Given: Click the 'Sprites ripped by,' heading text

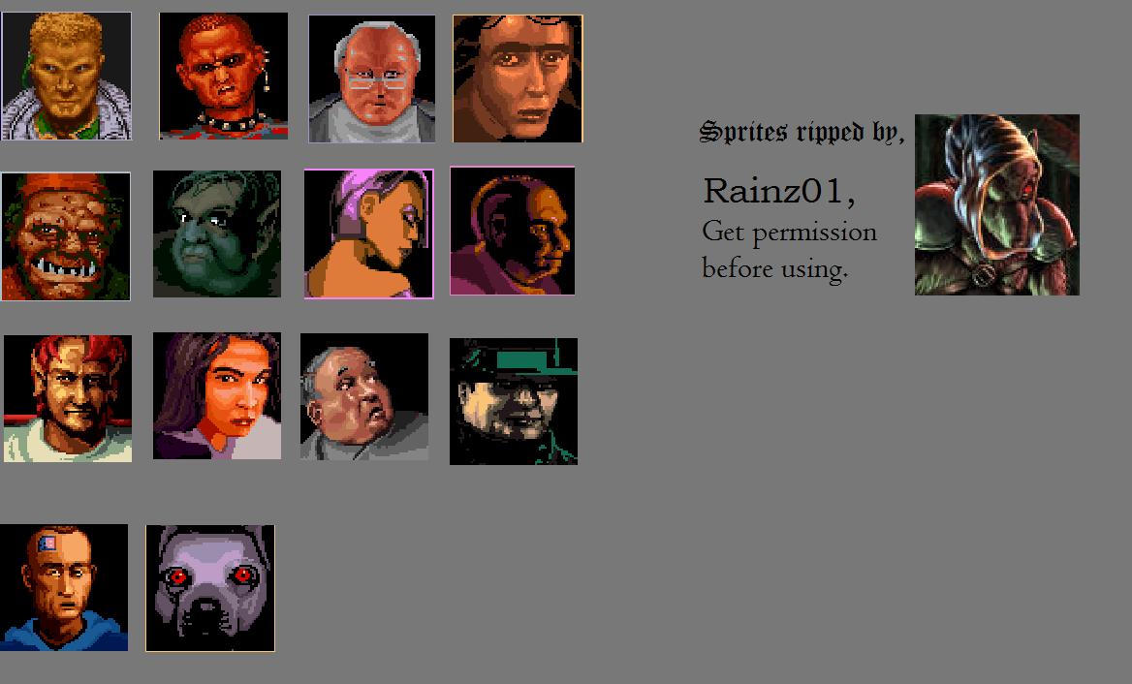Looking at the screenshot, I should [x=802, y=132].
